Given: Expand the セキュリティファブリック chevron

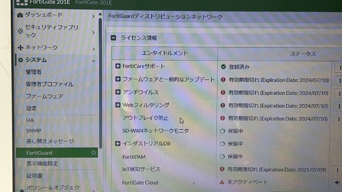Looking at the screenshot, I should pos(93,33).
